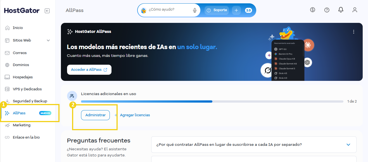The height and width of the screenshot is (162, 368).
Task: Open the user account profile icon
Action: tap(355, 10)
